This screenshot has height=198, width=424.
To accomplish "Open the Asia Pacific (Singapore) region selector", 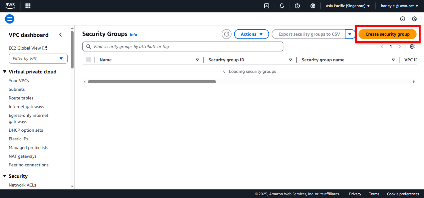I will 348,6.
